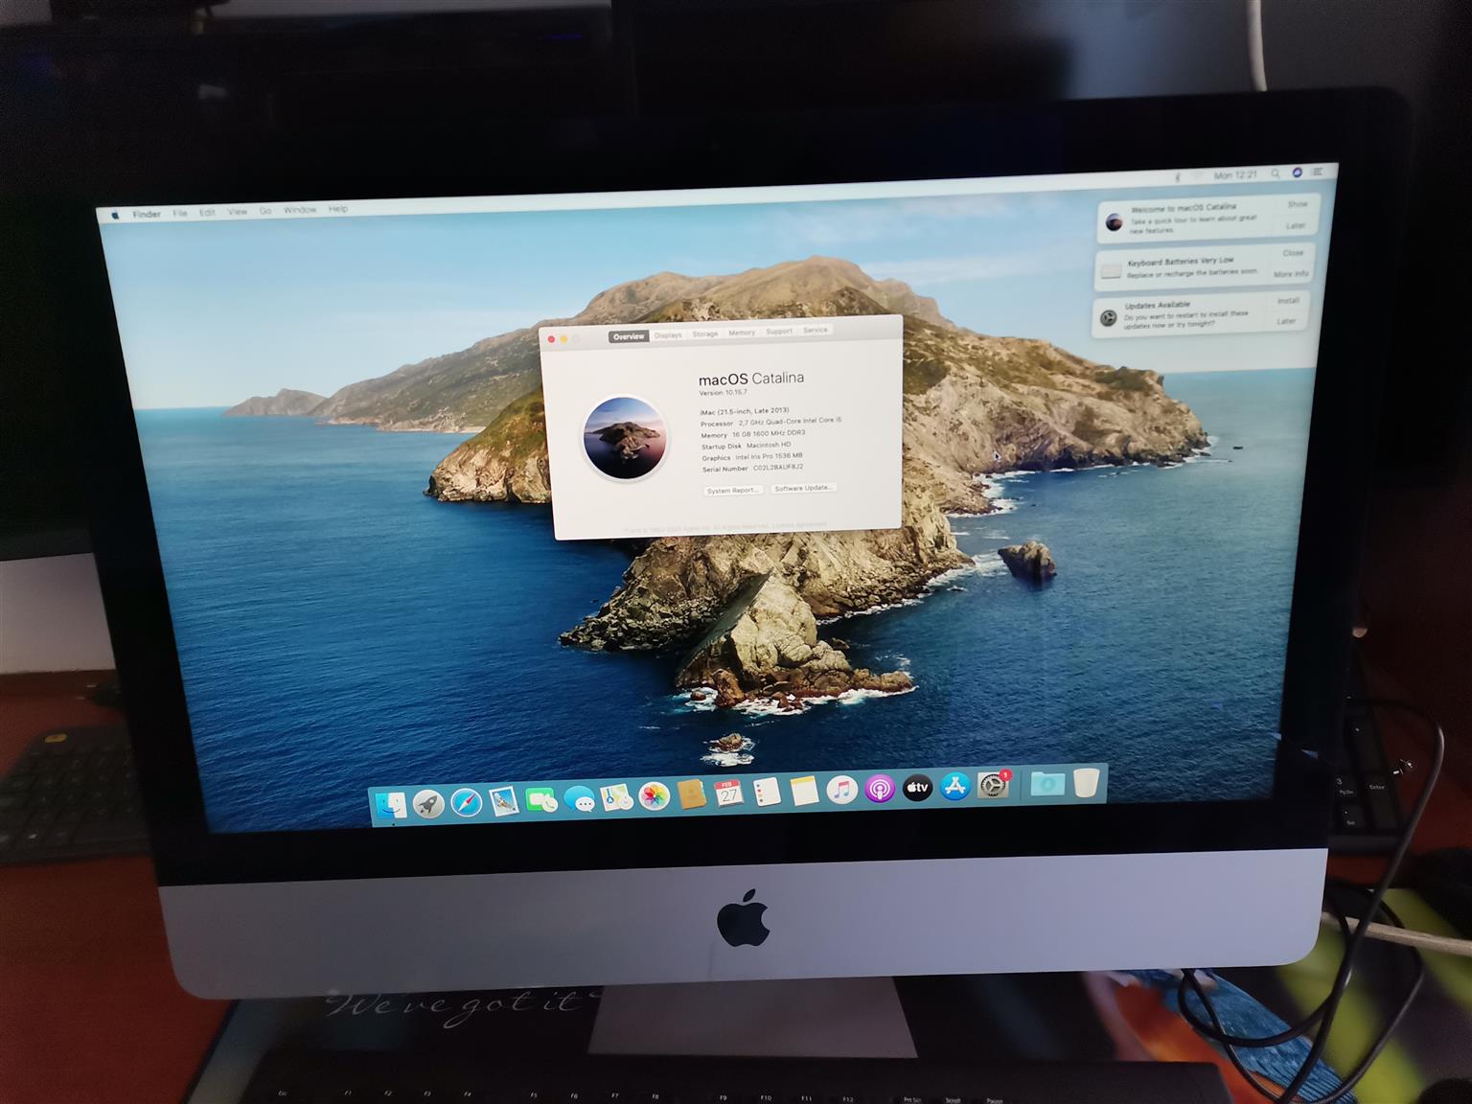Select the Memory tab
The height and width of the screenshot is (1104, 1472).
click(742, 333)
